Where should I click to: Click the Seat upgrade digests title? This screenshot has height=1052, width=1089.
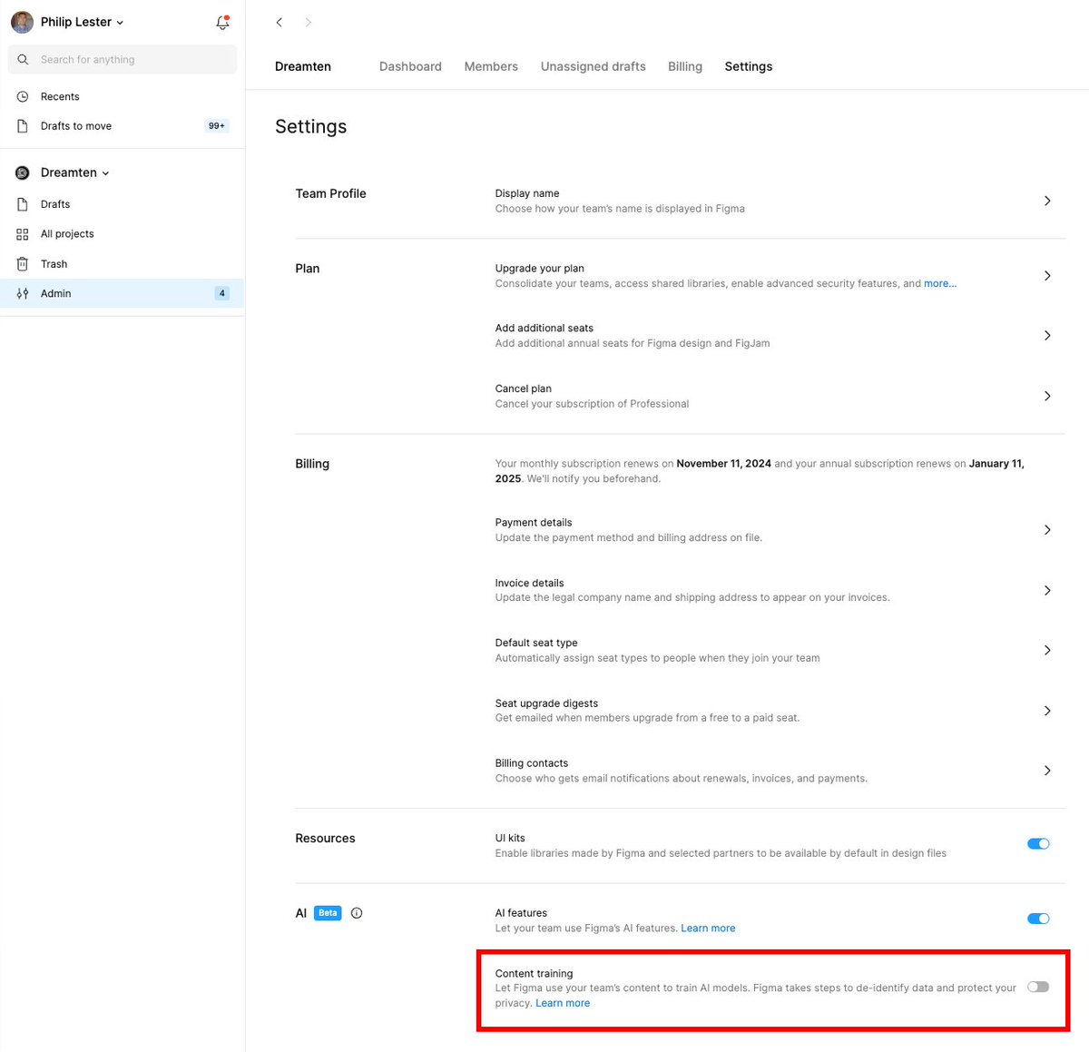546,703
